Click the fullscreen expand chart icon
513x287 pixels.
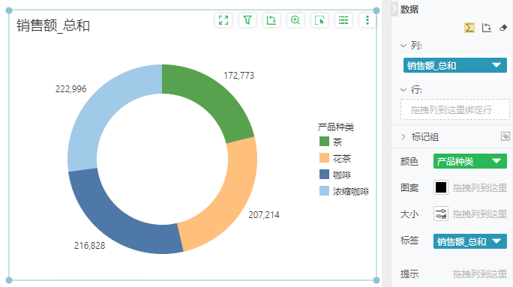click(x=223, y=20)
